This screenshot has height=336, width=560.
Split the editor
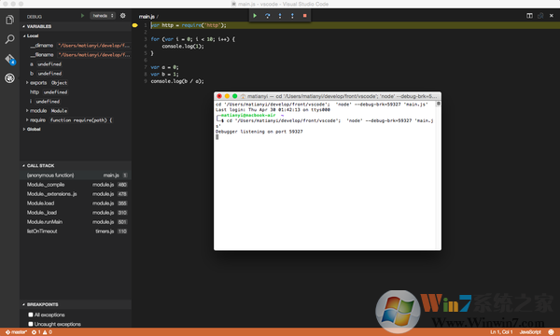[529, 16]
